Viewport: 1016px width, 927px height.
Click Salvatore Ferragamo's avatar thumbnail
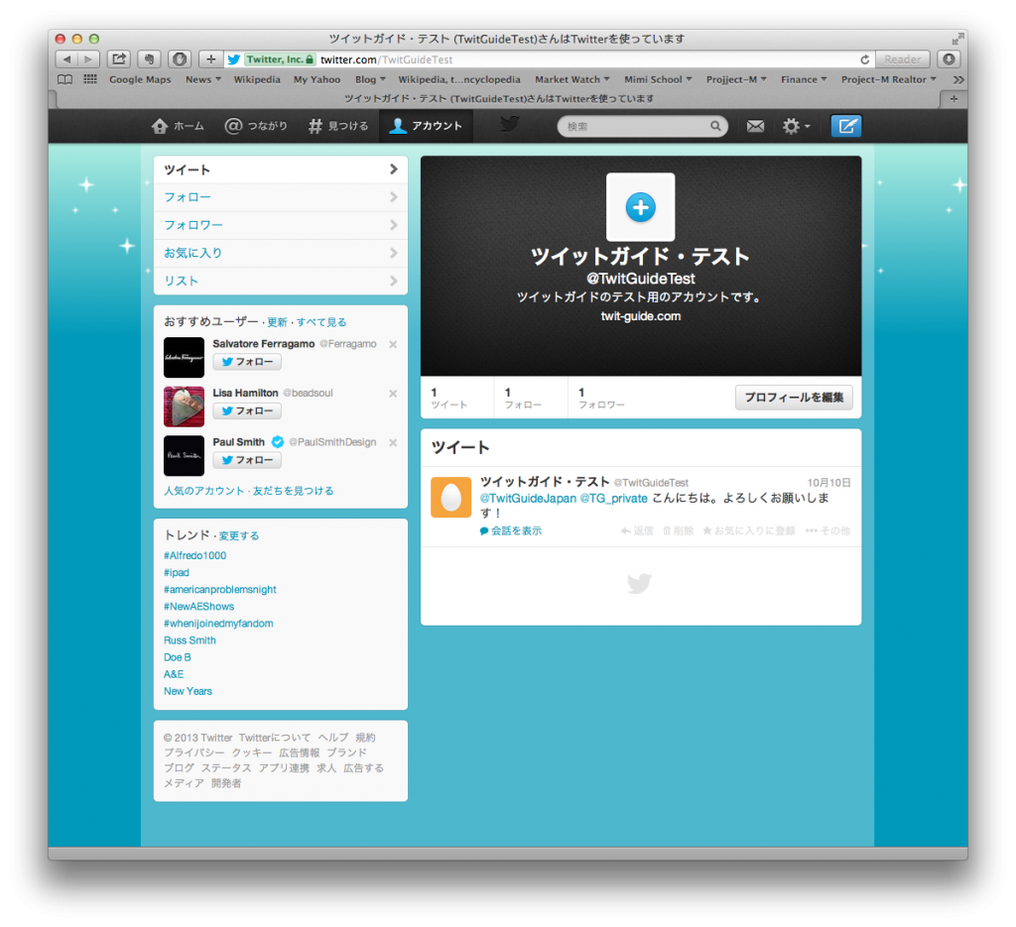click(x=184, y=357)
